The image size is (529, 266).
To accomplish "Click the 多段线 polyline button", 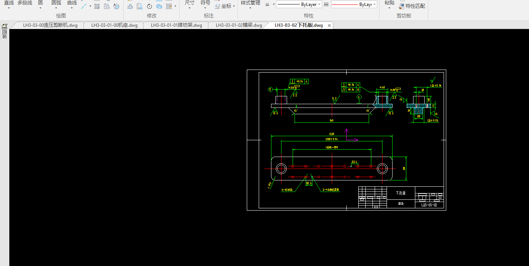I will click(25, 3).
